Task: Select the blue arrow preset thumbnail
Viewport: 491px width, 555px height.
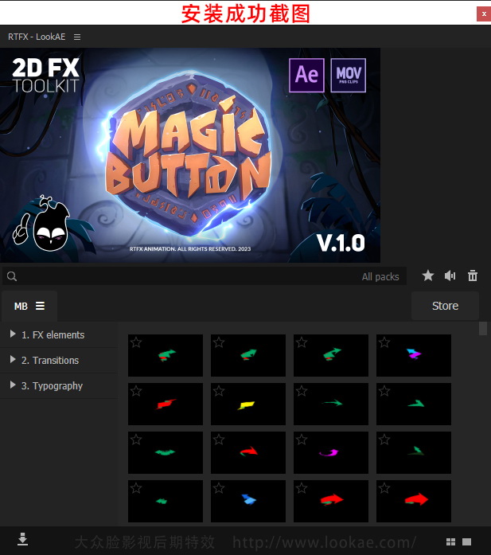Action: coord(248,501)
